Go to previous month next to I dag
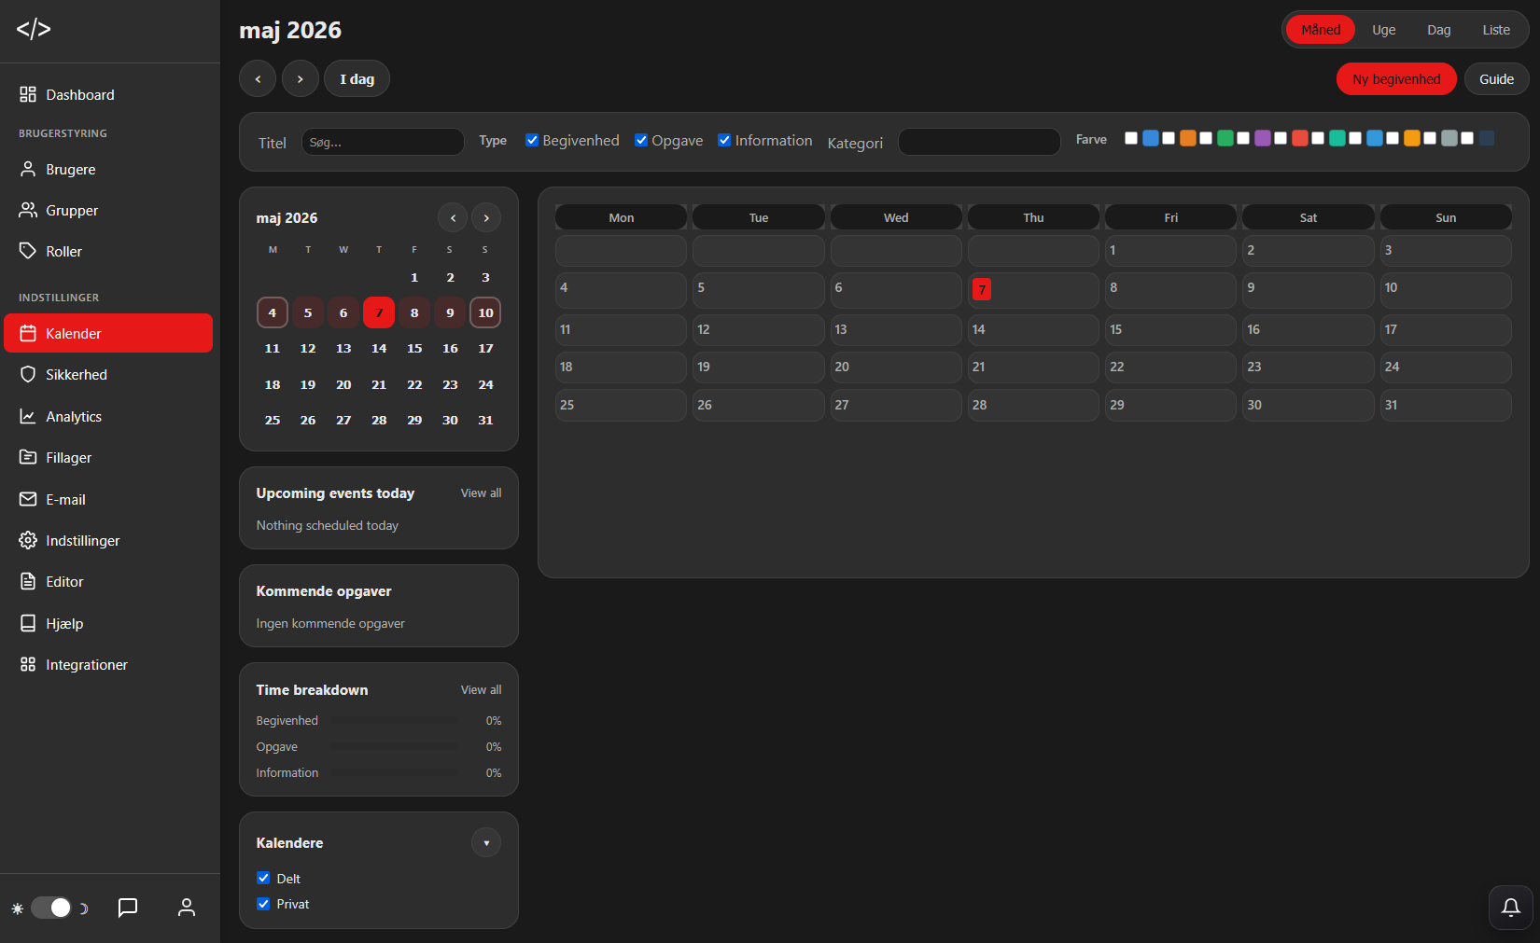Screen dimensions: 1540x943 click(x=258, y=78)
